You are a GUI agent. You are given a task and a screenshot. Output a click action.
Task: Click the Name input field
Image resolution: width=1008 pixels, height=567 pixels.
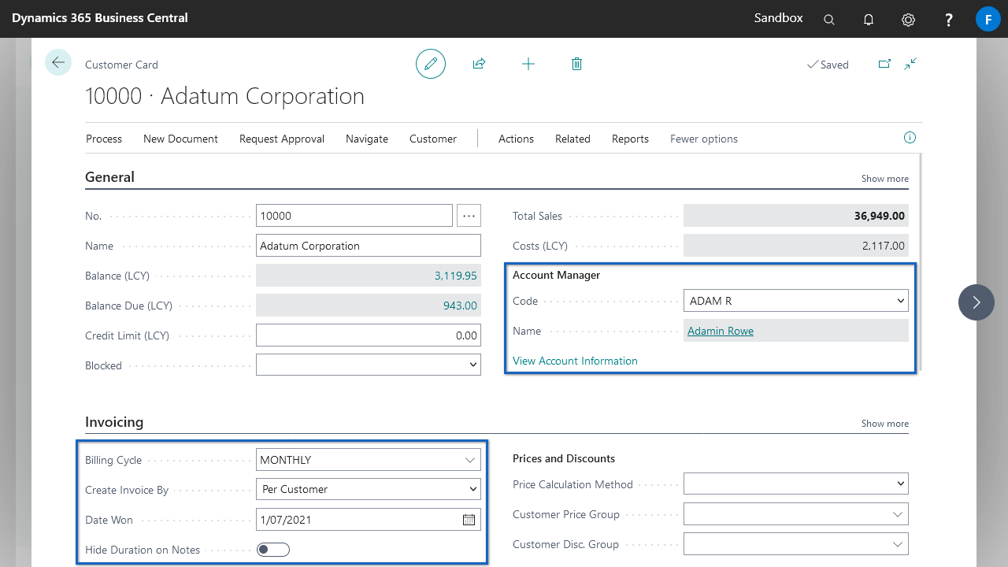coord(369,246)
